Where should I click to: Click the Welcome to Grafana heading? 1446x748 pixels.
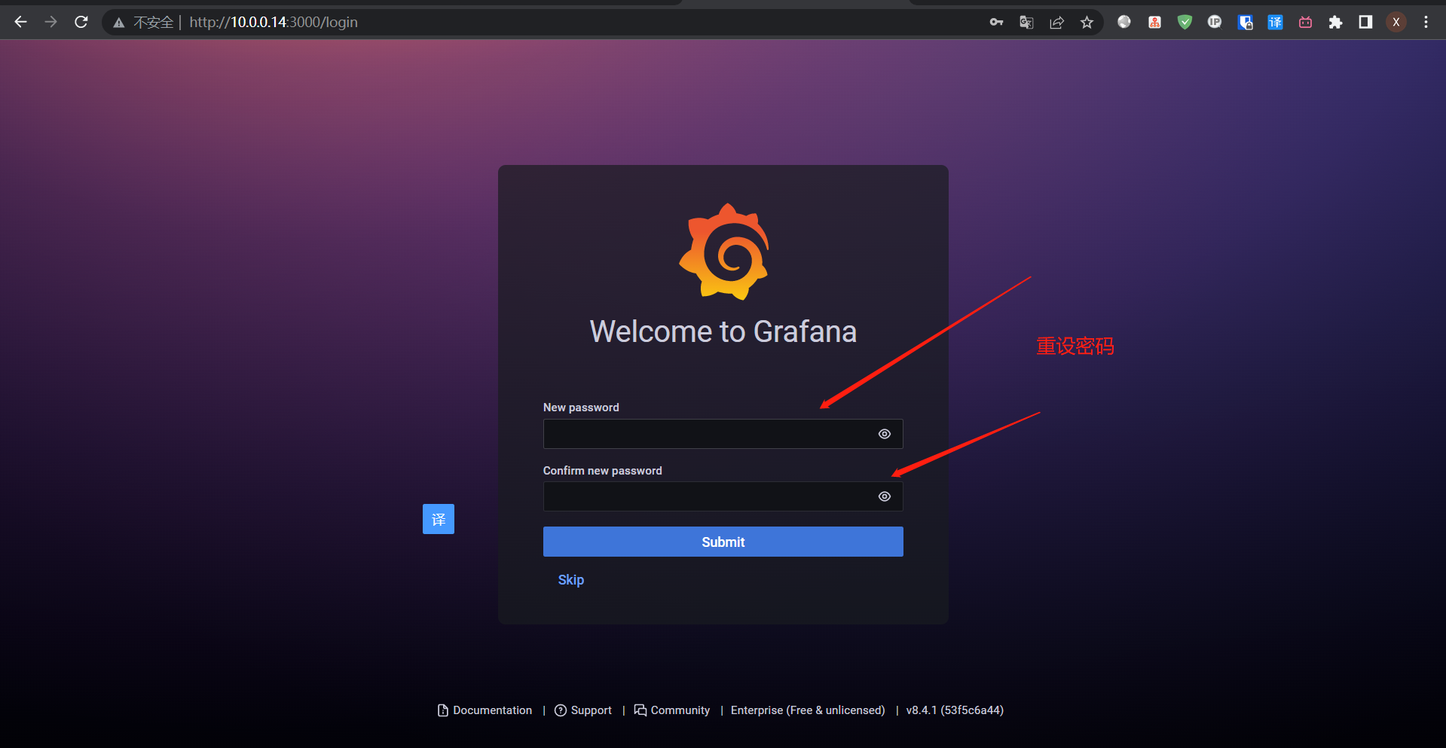click(x=723, y=331)
